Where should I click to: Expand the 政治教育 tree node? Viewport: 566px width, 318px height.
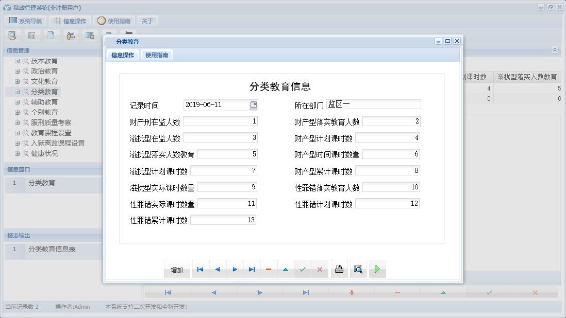[17, 72]
